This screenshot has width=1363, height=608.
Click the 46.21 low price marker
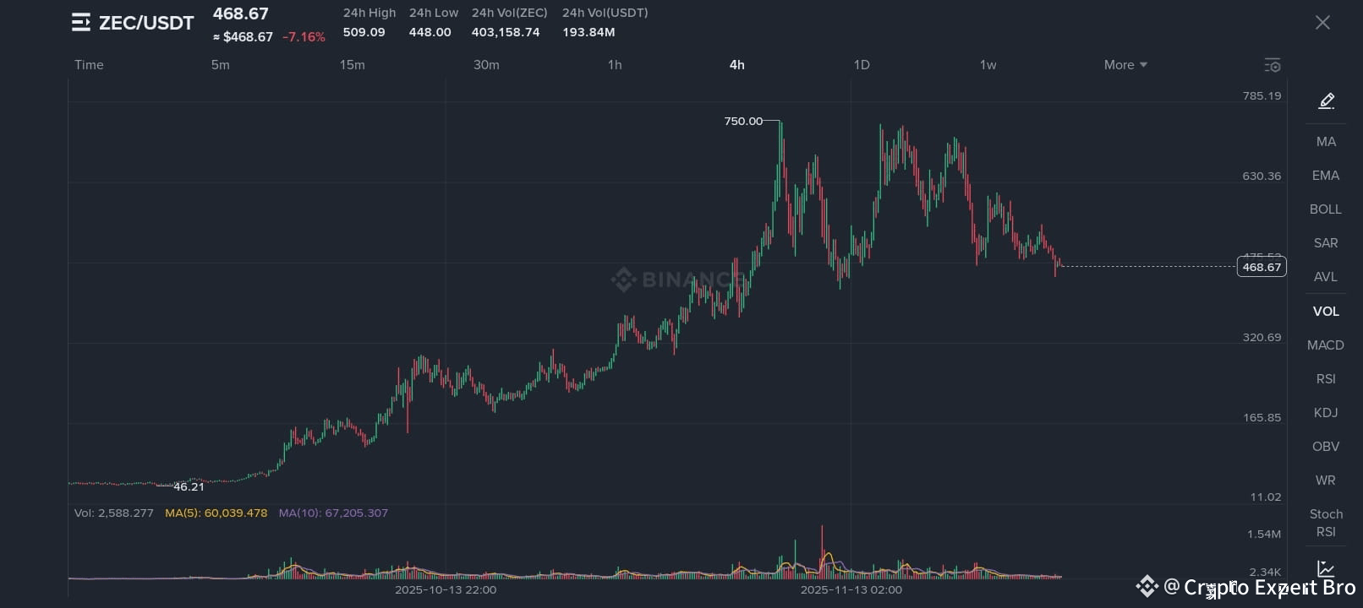click(189, 486)
